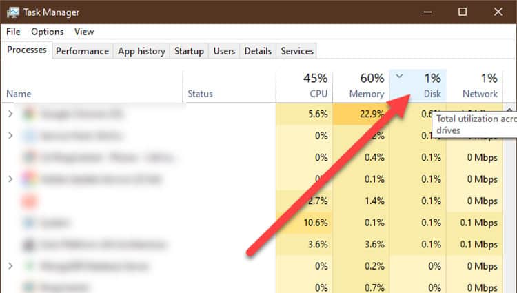Close the Task Manager window

pyautogui.click(x=498, y=12)
